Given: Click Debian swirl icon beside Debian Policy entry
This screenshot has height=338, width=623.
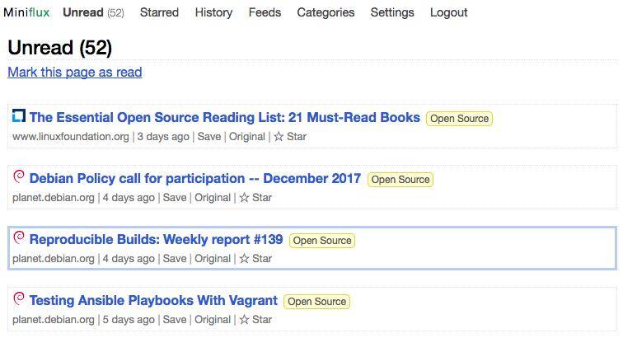Looking at the screenshot, I should point(19,177).
